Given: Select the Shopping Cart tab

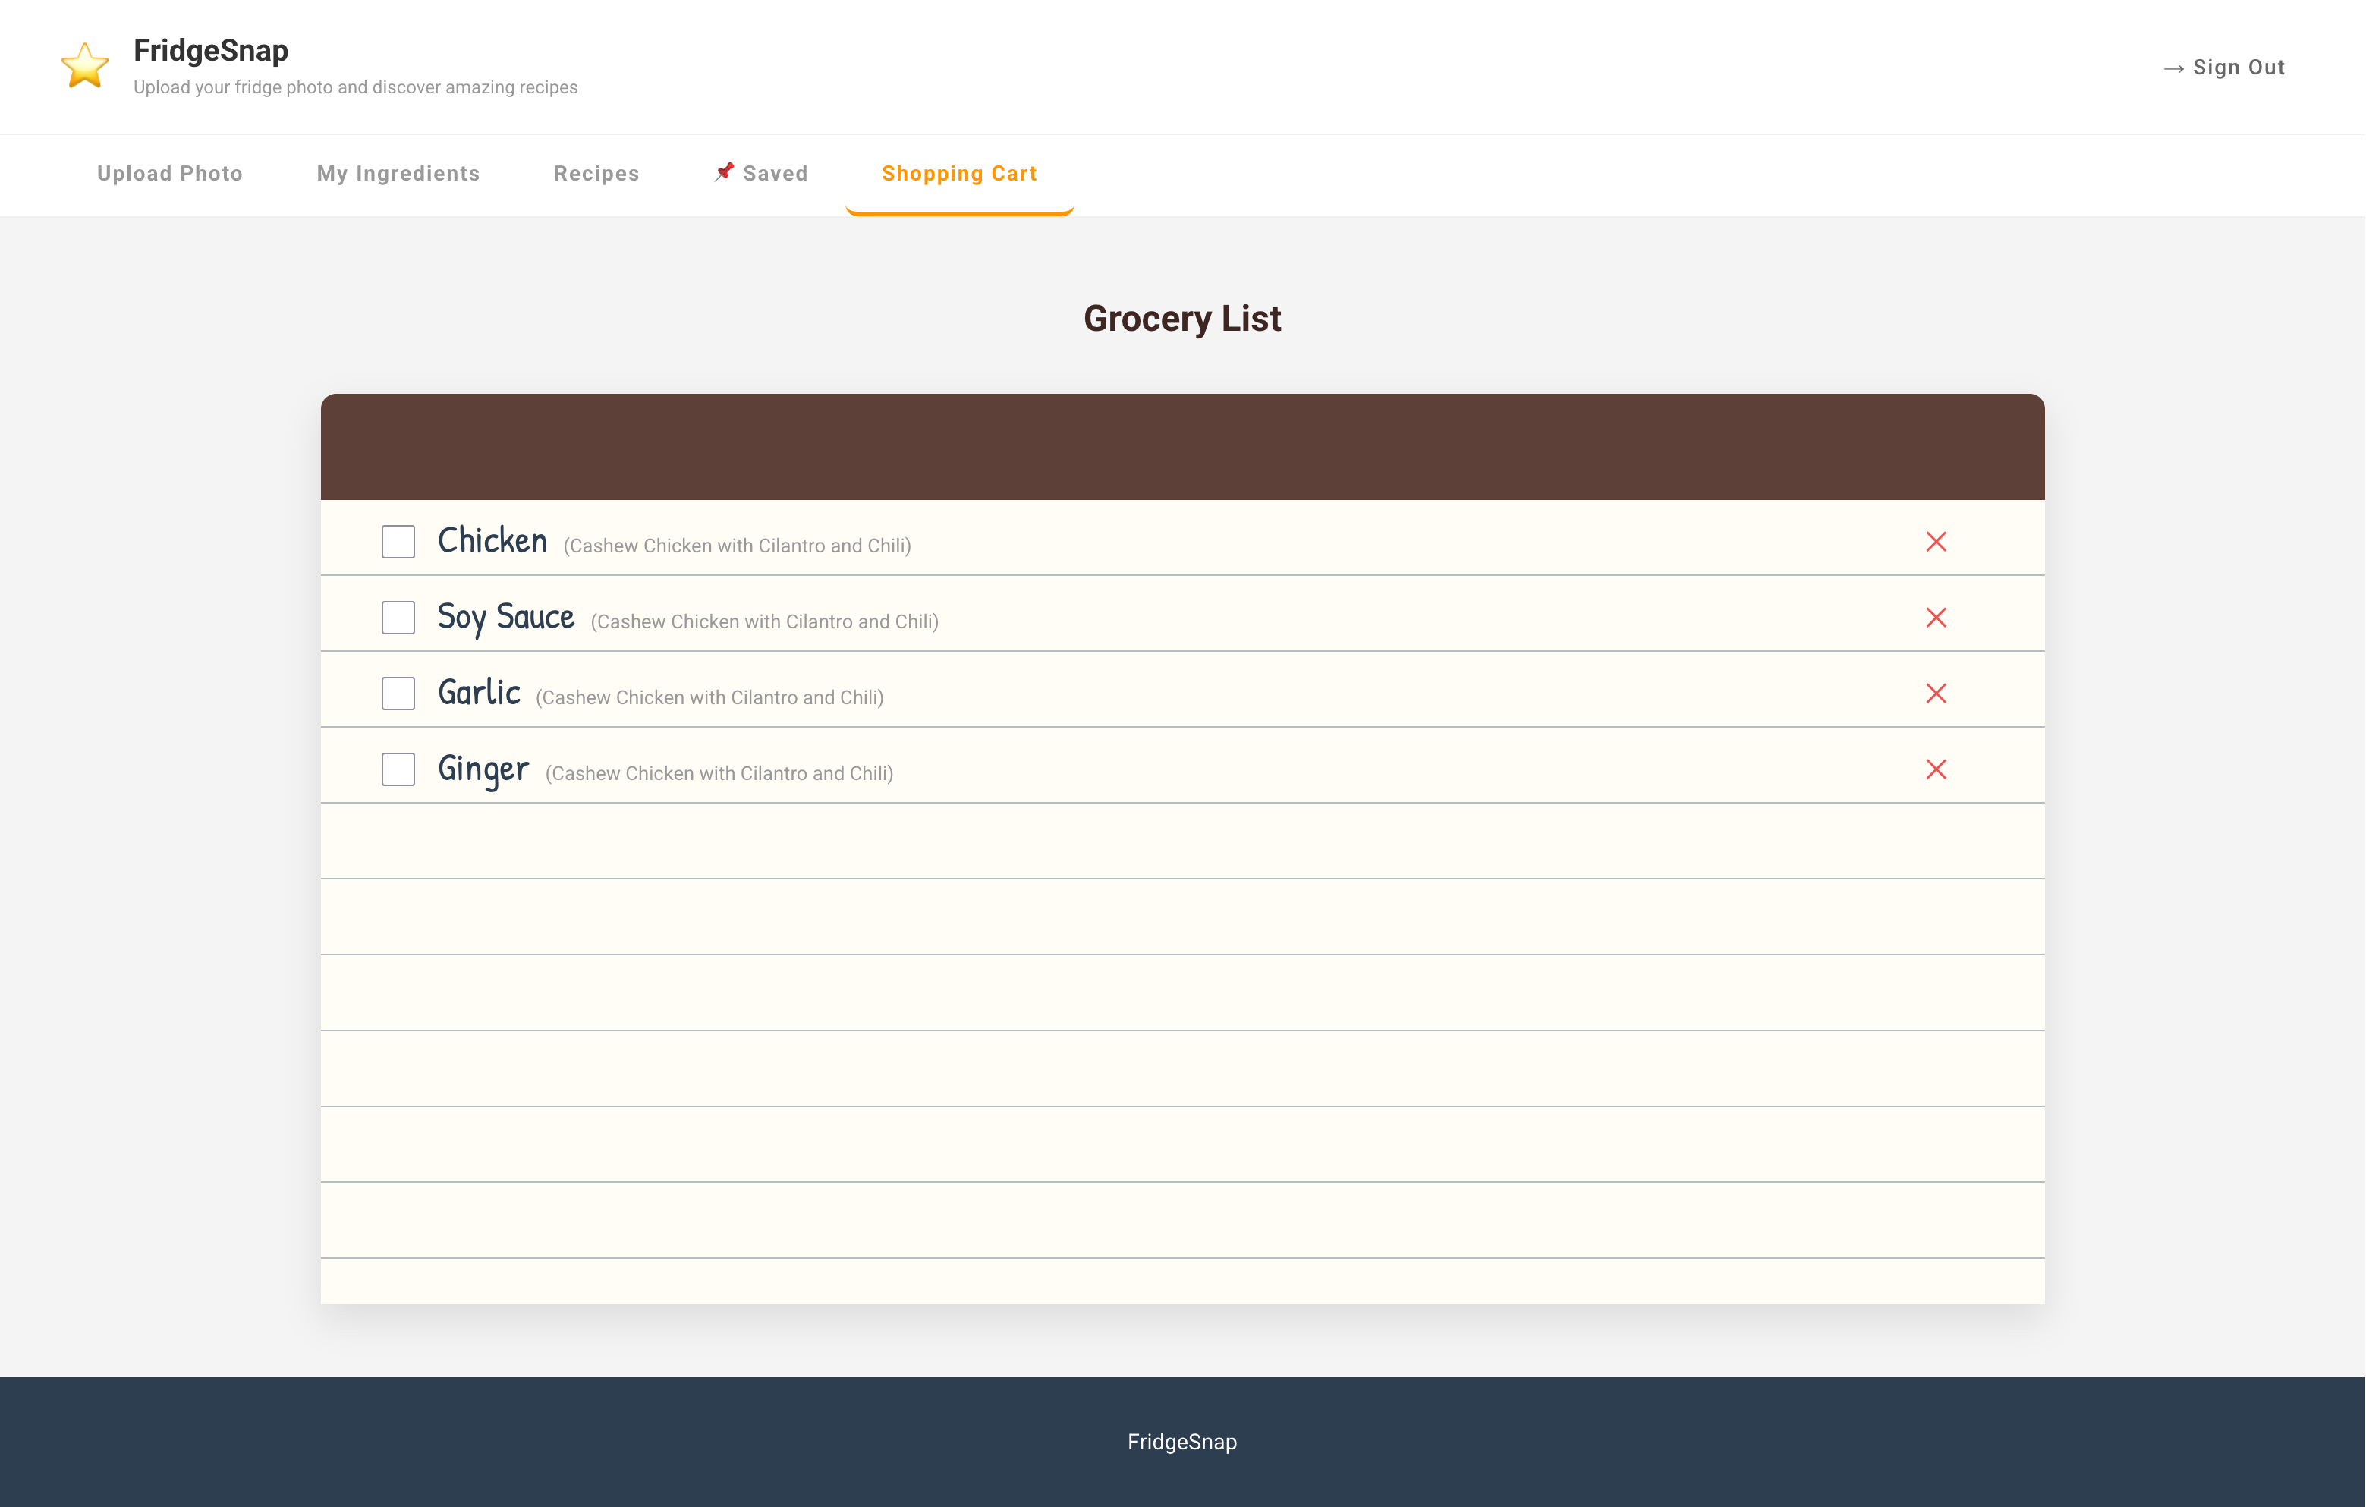Looking at the screenshot, I should [x=959, y=174].
